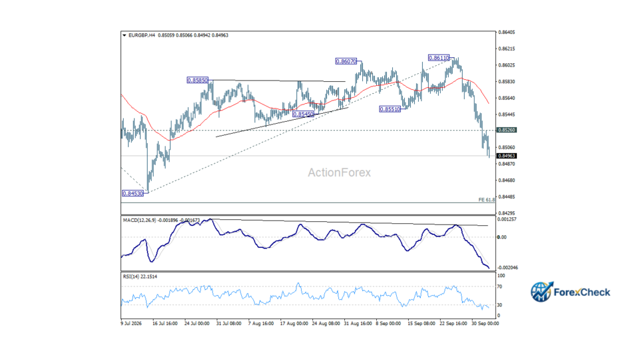The image size is (638, 359).
Task: Click the 24 Aug 08:00 date label
Action: [x=326, y=324]
